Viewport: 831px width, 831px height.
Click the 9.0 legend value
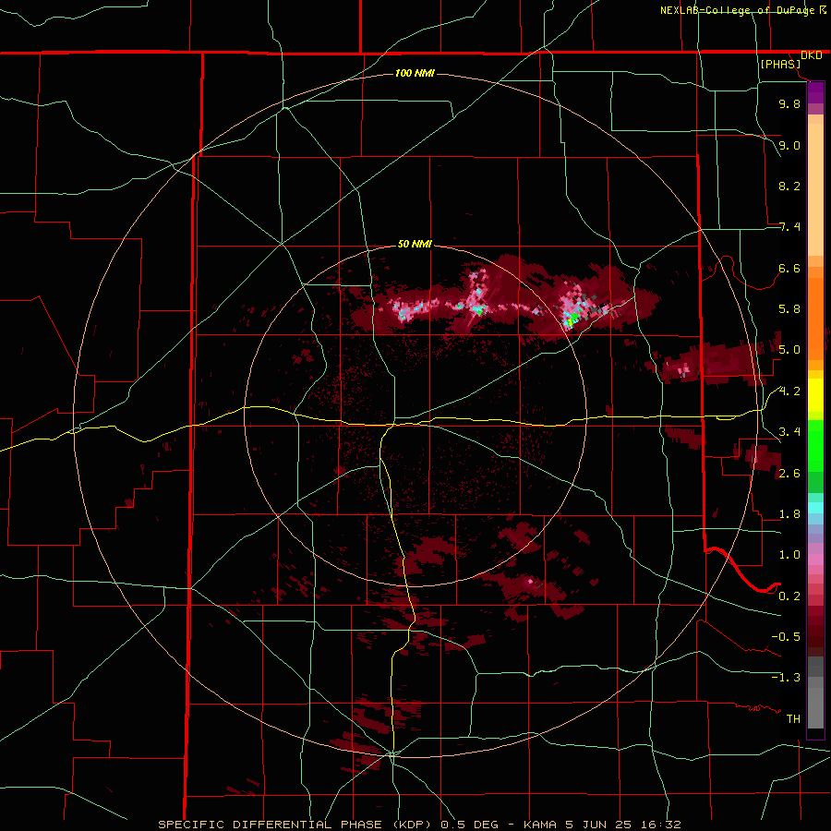click(x=789, y=145)
